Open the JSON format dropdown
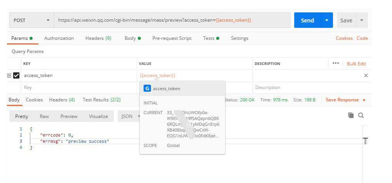Screen dimensions: 392x183 [130, 116]
